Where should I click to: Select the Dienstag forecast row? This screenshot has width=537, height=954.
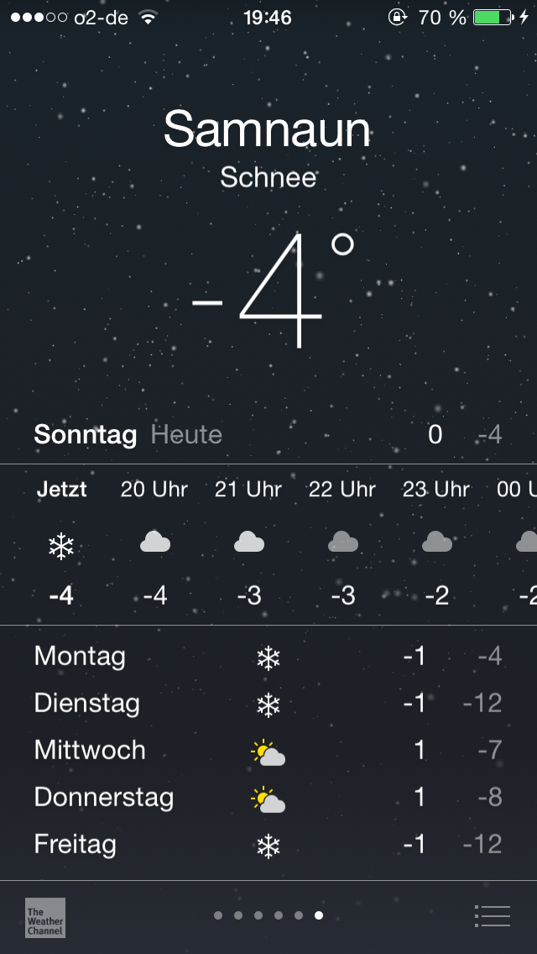[268, 704]
